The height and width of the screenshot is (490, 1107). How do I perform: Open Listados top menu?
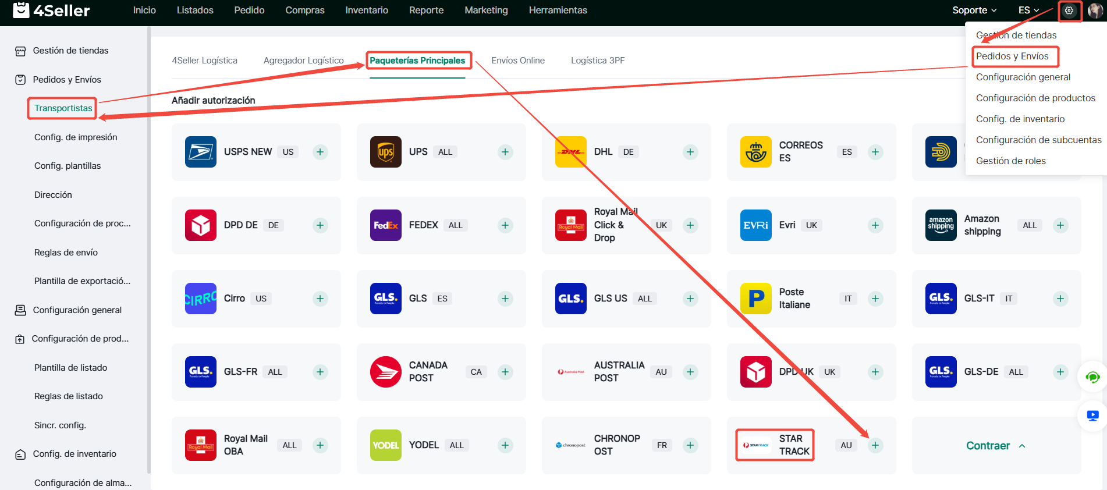[195, 10]
